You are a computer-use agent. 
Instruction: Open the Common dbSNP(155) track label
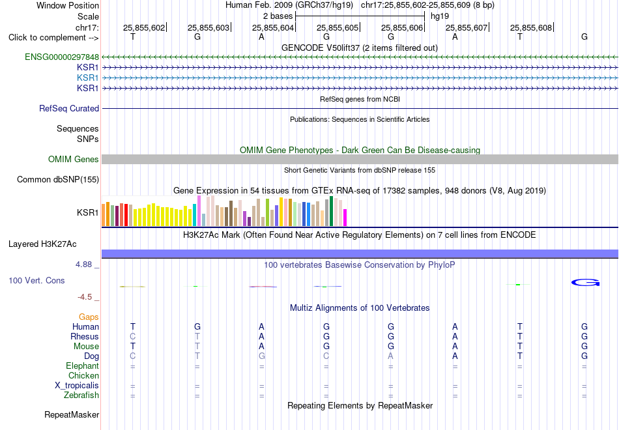(x=58, y=180)
